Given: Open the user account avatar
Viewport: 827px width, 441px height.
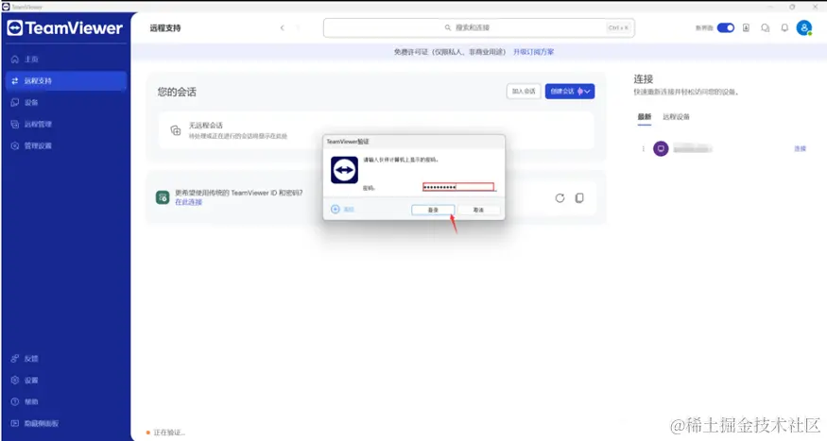Looking at the screenshot, I should click(x=804, y=28).
